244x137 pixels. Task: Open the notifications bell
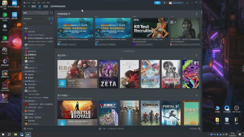click(164, 3)
